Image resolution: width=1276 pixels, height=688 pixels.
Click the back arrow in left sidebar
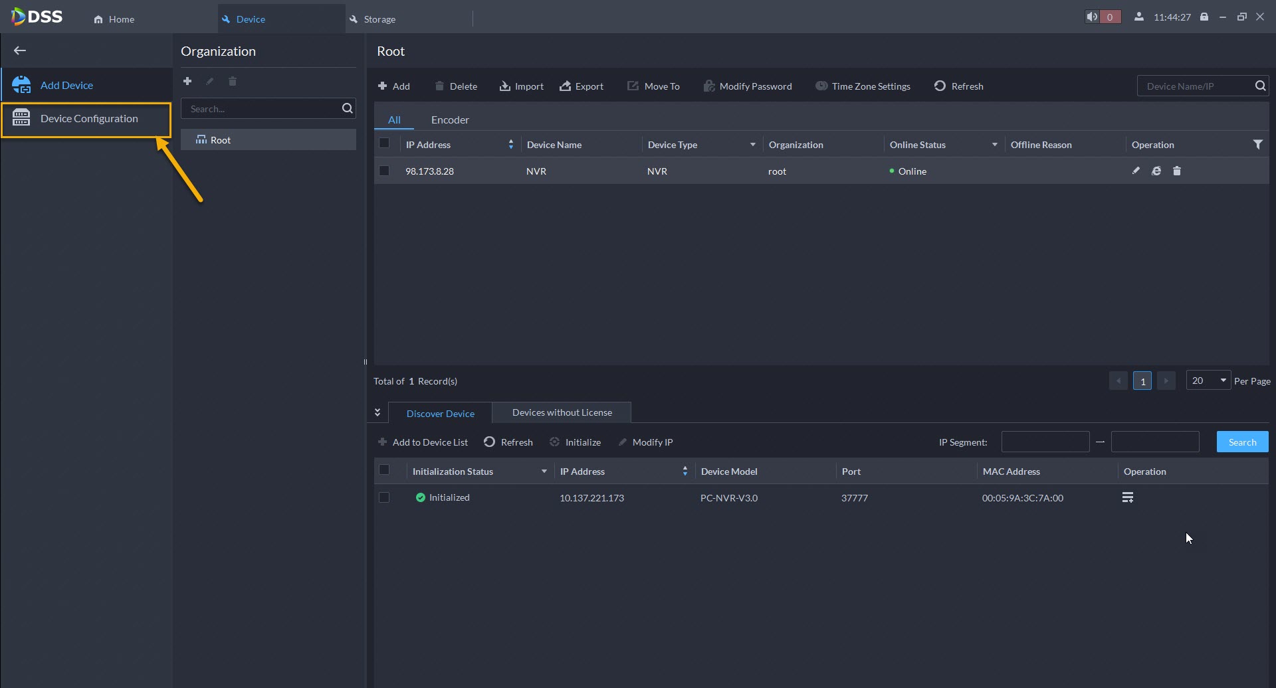click(x=20, y=50)
